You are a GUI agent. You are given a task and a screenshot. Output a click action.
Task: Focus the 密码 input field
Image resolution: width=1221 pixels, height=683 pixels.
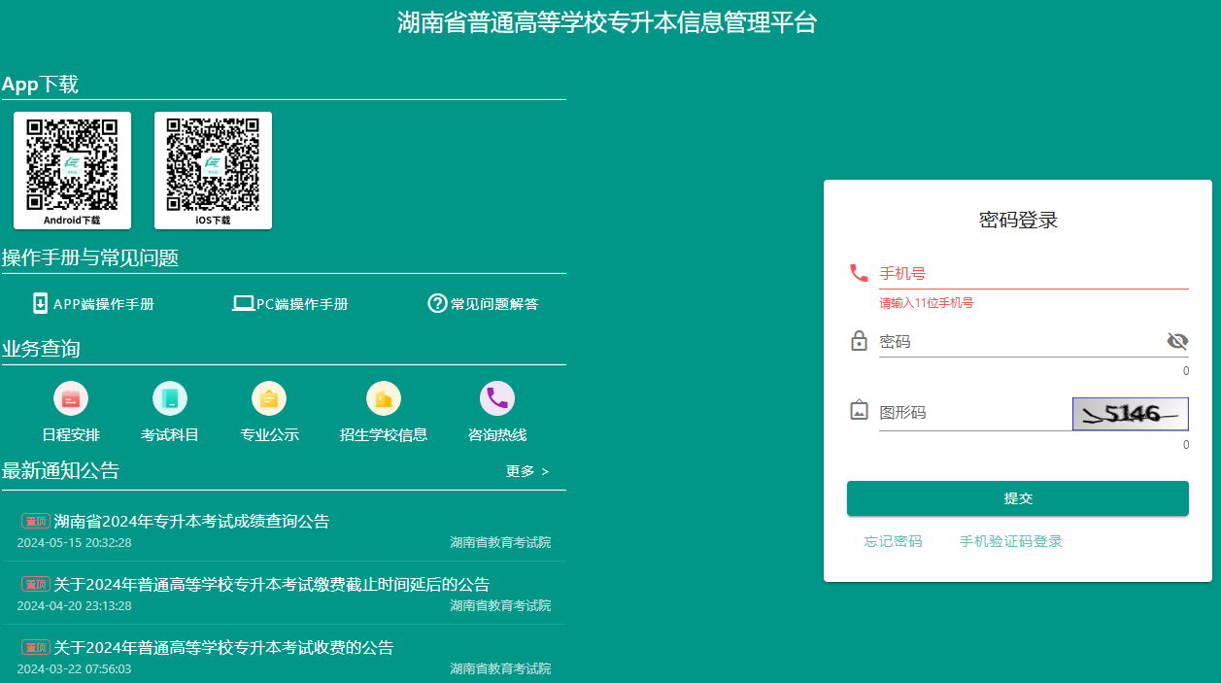(1020, 342)
